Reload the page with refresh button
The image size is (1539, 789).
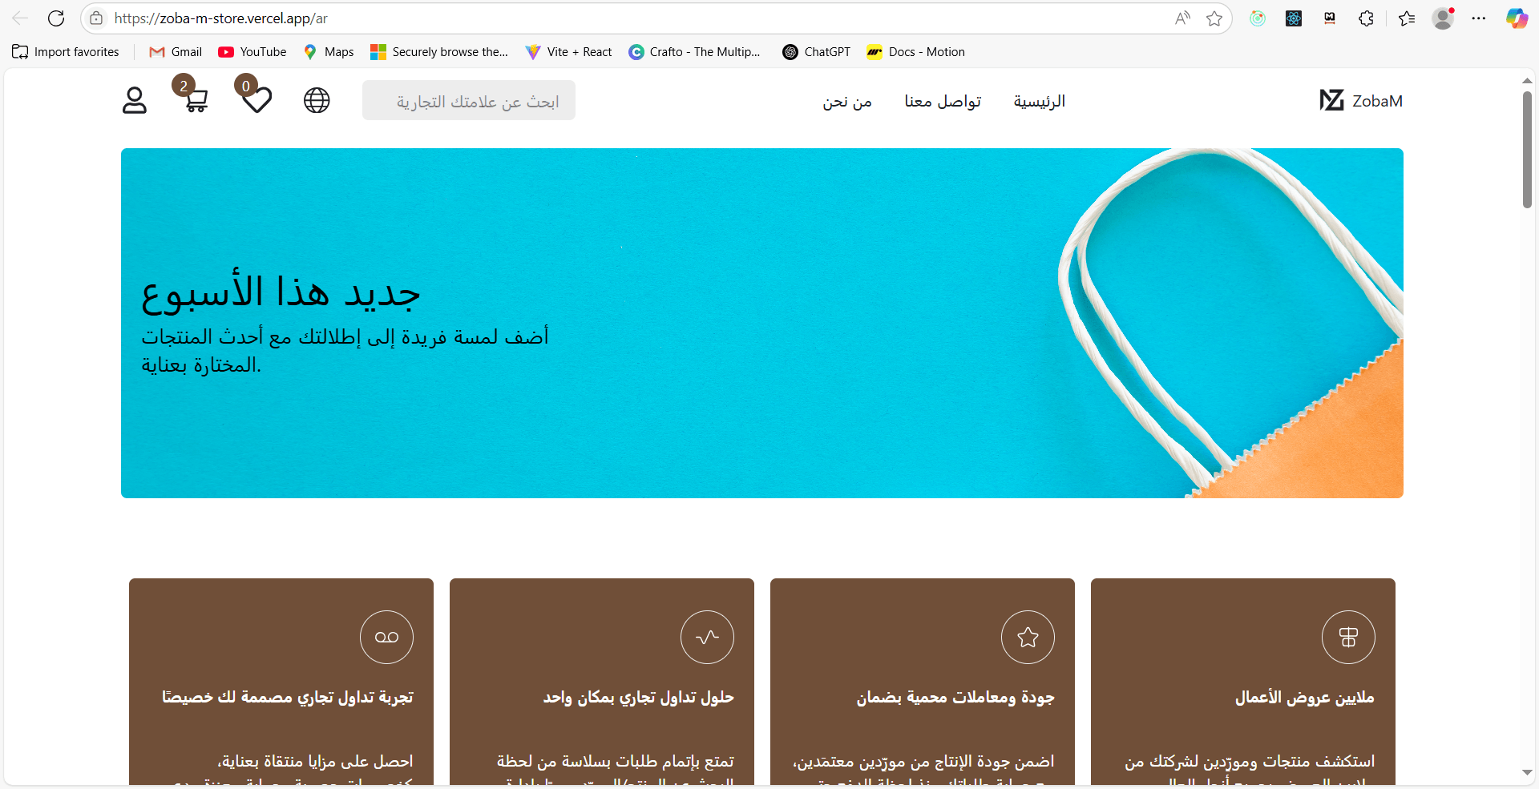[x=56, y=18]
